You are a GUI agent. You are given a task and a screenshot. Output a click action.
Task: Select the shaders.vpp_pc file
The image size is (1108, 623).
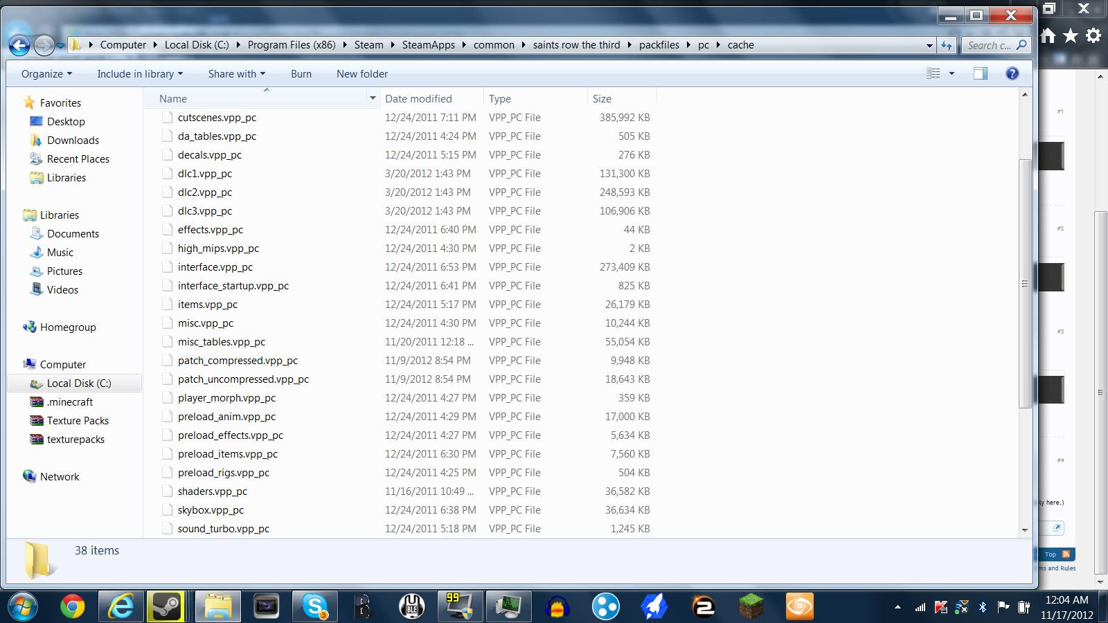pos(213,491)
